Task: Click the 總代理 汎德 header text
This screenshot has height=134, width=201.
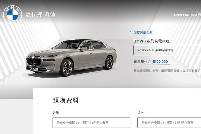Action: pyautogui.click(x=40, y=15)
